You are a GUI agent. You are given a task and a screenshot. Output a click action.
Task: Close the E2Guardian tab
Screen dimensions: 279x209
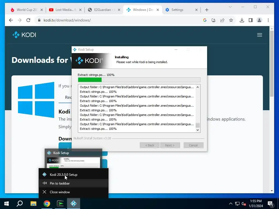point(119,10)
